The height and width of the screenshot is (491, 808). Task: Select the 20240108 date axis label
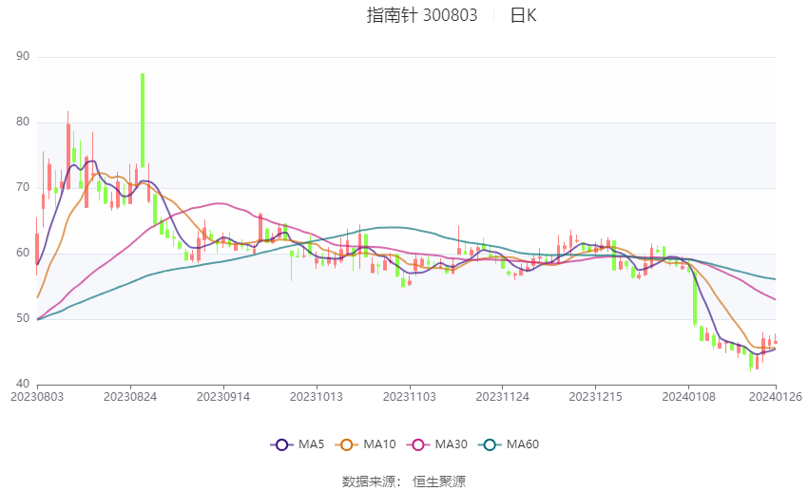click(689, 397)
